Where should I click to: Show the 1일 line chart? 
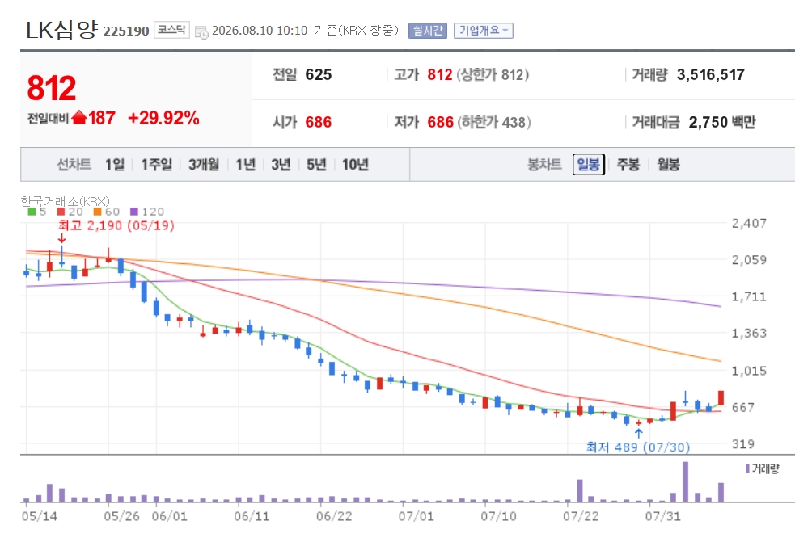[x=115, y=164]
